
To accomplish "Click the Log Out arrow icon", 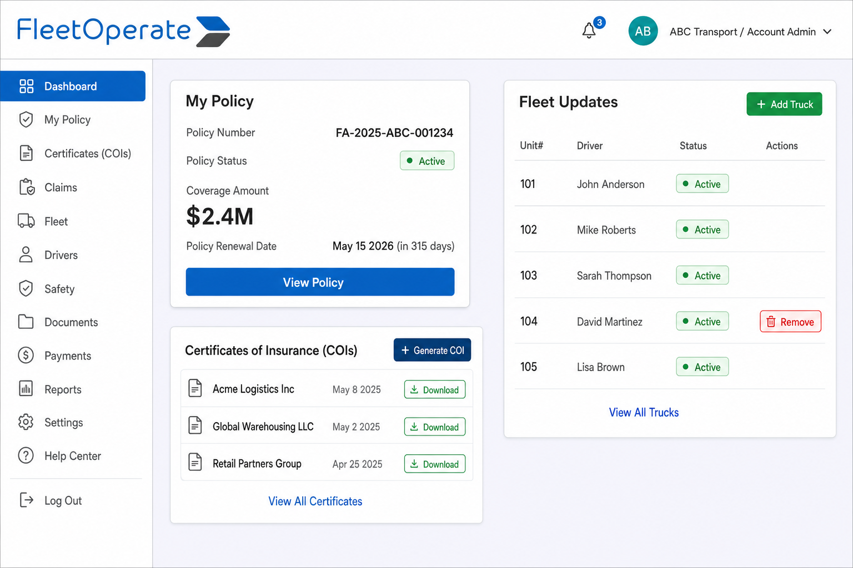I will pos(26,500).
